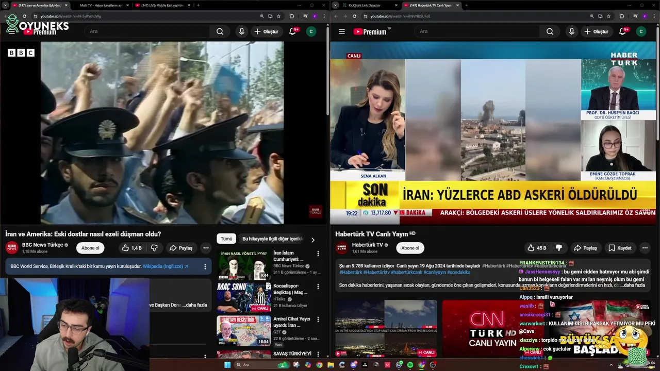Open extensions puzzle icon in left browser

(292, 16)
